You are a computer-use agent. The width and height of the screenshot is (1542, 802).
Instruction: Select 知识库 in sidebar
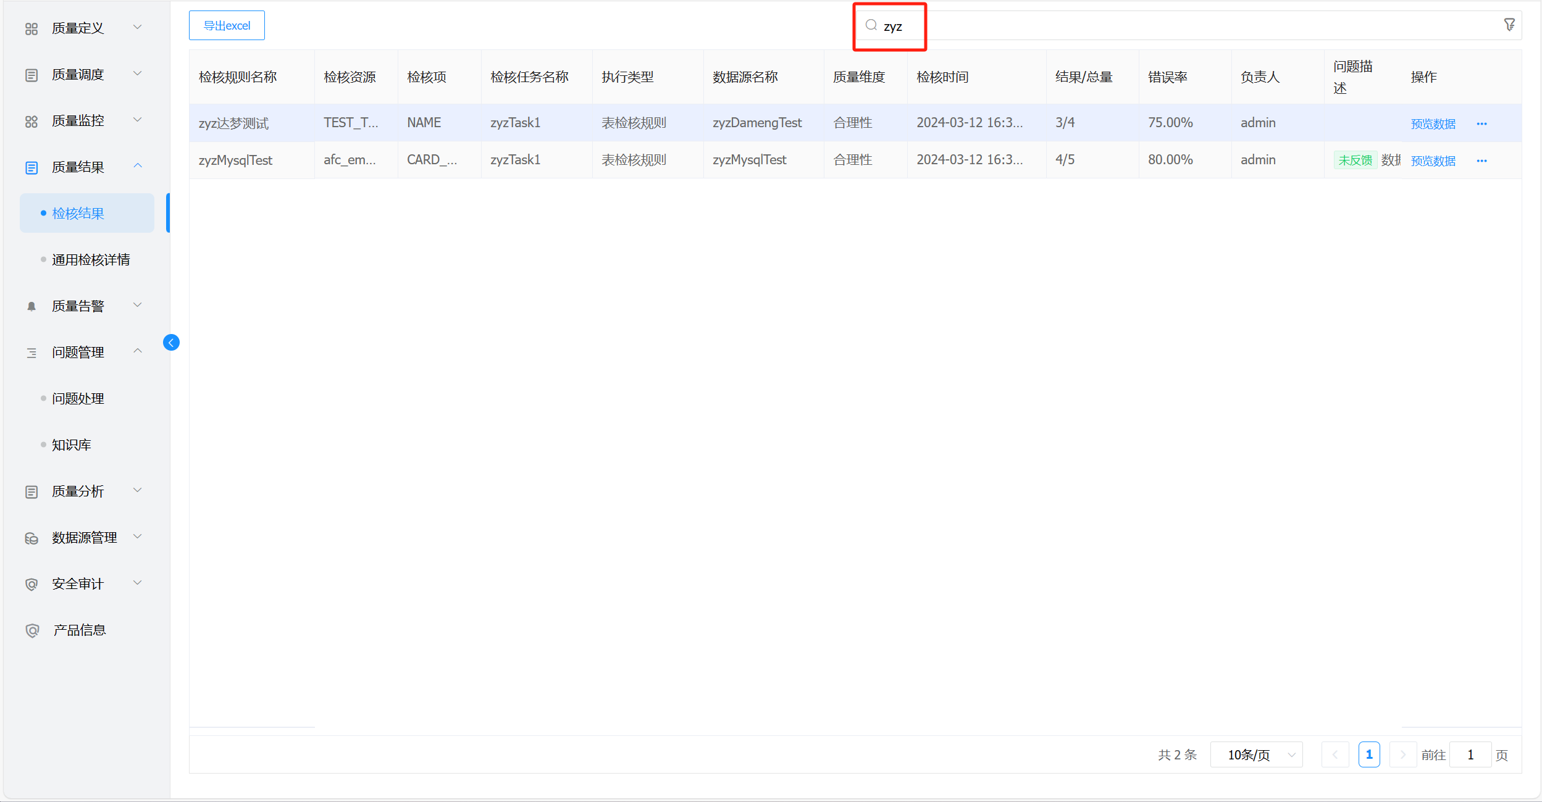point(72,445)
